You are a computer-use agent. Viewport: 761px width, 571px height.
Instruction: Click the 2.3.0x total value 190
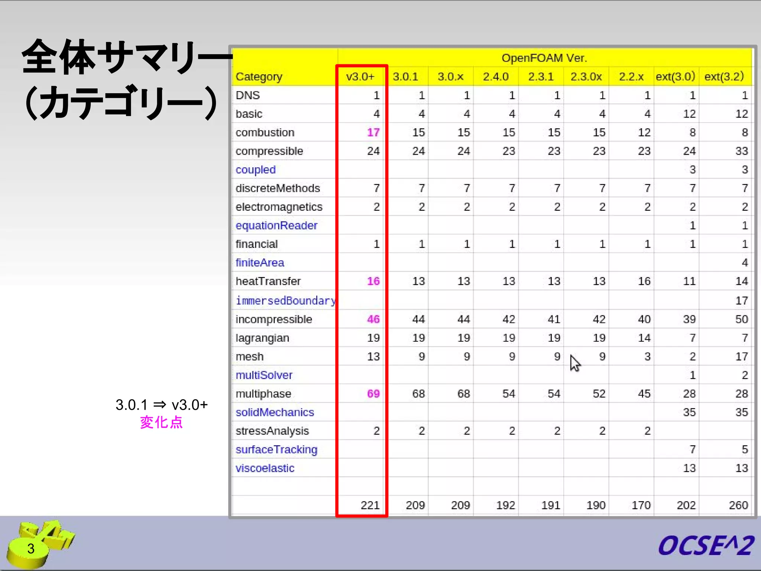[596, 505]
